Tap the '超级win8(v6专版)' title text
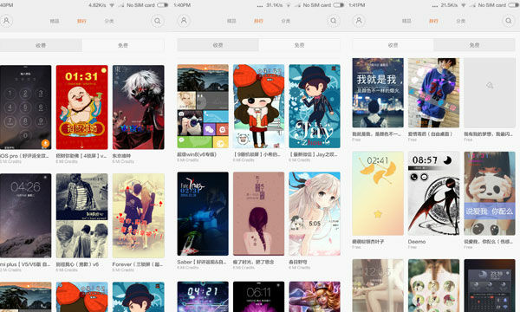This screenshot has height=312, width=520. click(x=197, y=154)
